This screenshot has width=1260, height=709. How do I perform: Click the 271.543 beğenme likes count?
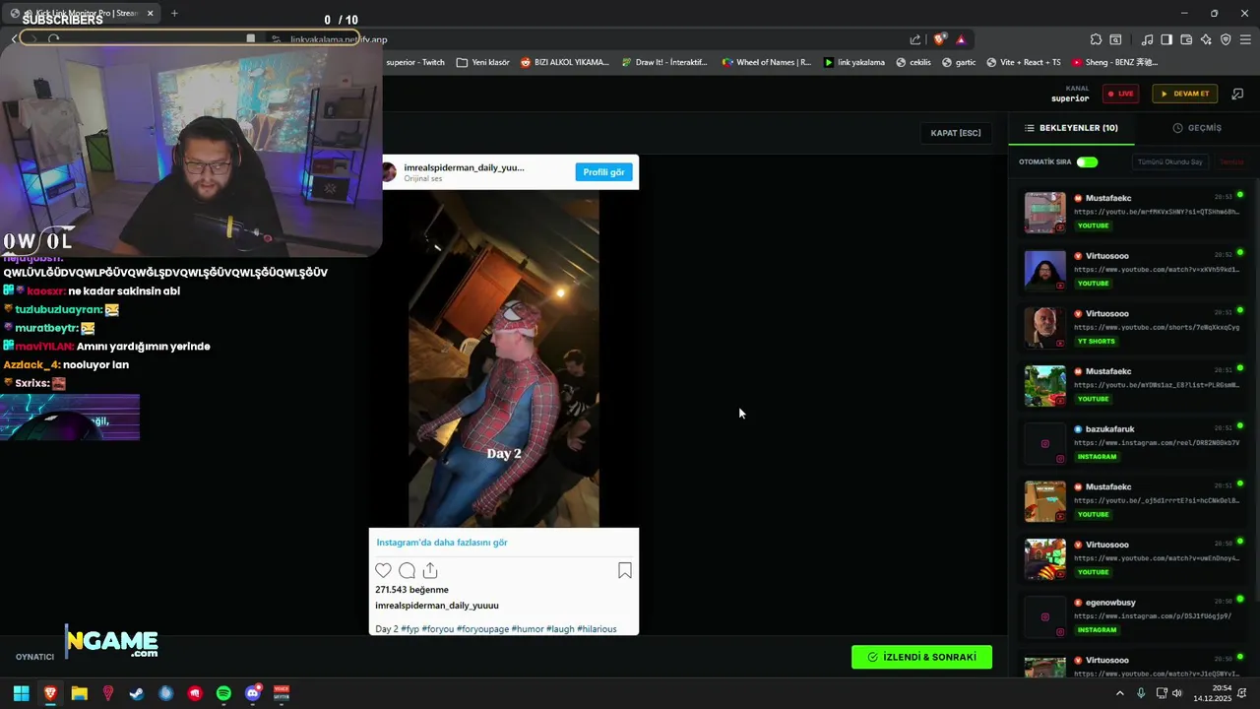(411, 590)
